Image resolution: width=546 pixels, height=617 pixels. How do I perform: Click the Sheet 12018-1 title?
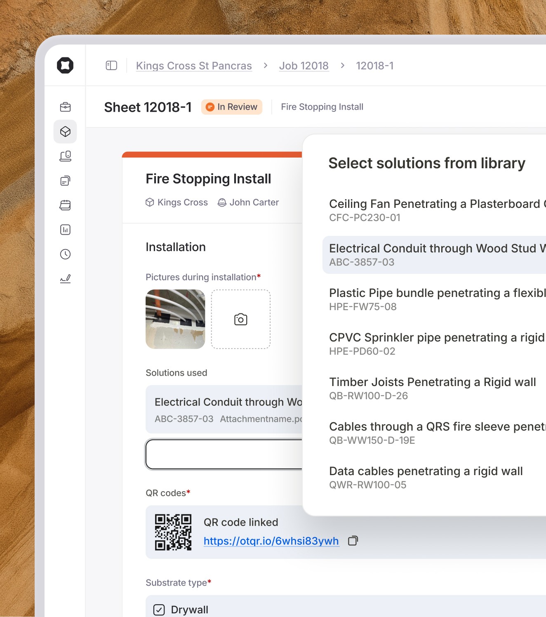(148, 107)
